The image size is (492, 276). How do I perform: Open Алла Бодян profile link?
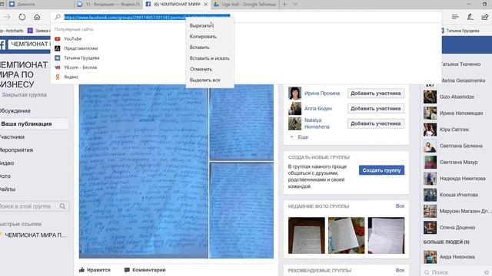[318, 109]
